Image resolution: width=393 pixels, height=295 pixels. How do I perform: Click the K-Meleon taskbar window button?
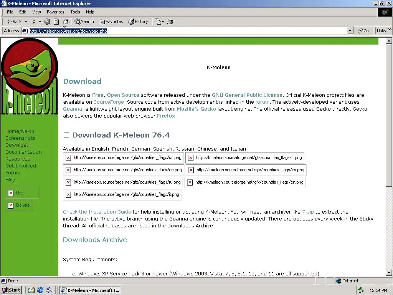[x=90, y=290]
